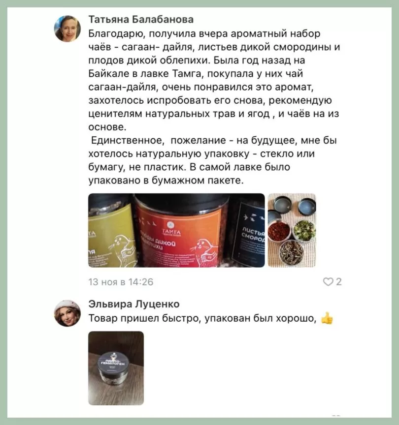The image size is (399, 425).
Task: Click the 13 ноя в 14:26 timestamp
Action: [121, 282]
